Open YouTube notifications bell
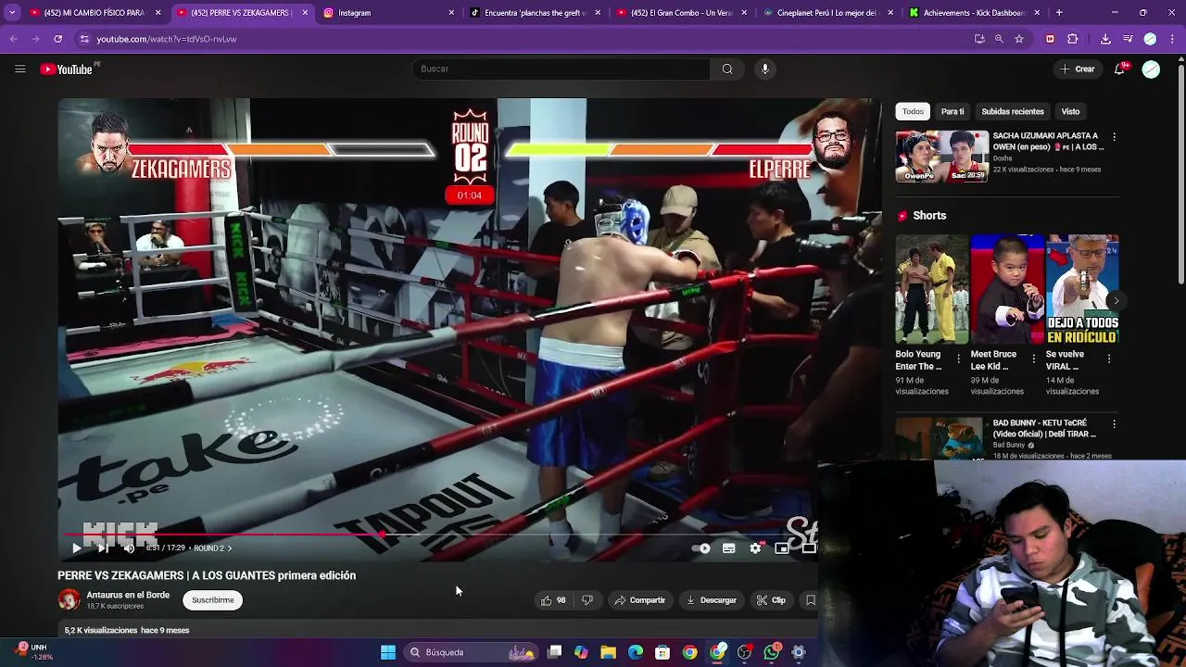Screen dimensions: 1186x667 tap(1120, 69)
